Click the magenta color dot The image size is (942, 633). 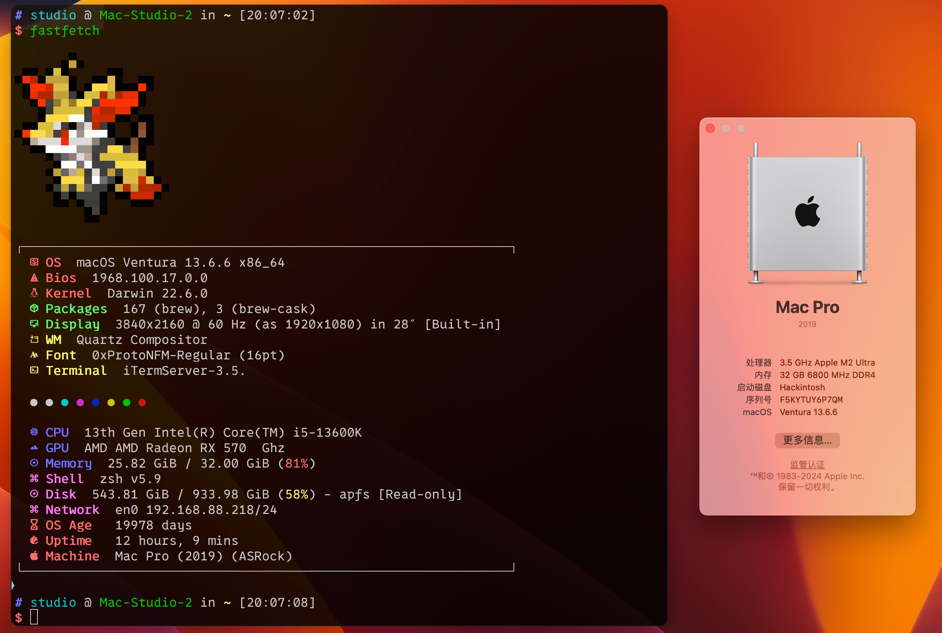(x=80, y=403)
